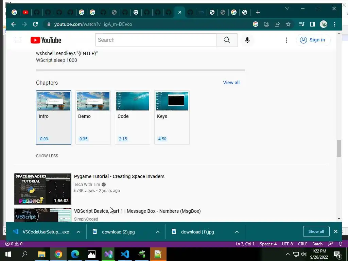The height and width of the screenshot is (261, 348).
Task: Click the forward navigation arrow
Action: click(x=24, y=24)
